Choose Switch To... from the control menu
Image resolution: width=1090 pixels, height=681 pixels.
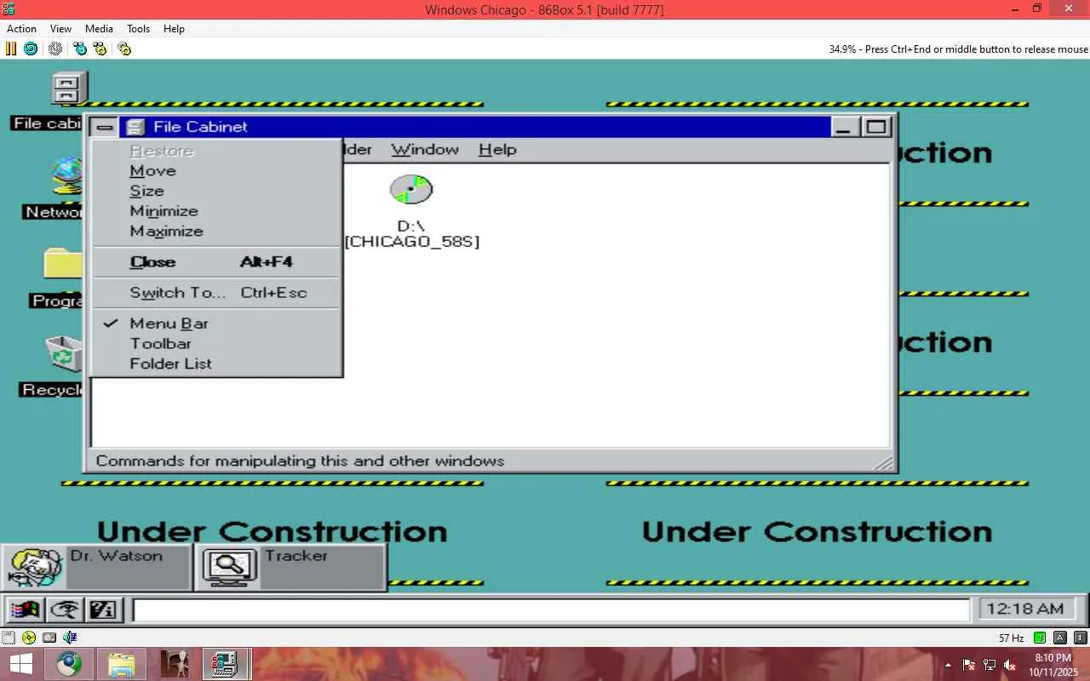coord(216,293)
